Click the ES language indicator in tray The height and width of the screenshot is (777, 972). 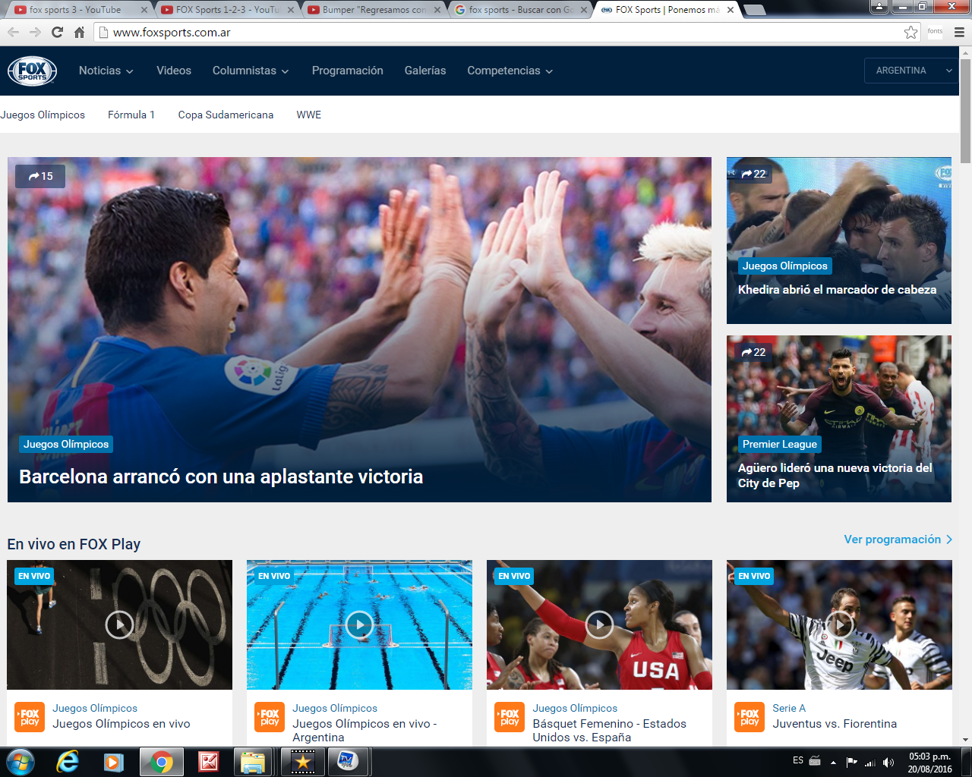[798, 760]
